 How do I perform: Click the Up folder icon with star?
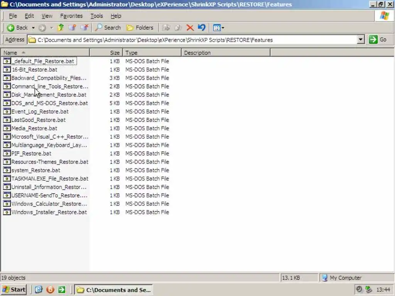coord(73,27)
